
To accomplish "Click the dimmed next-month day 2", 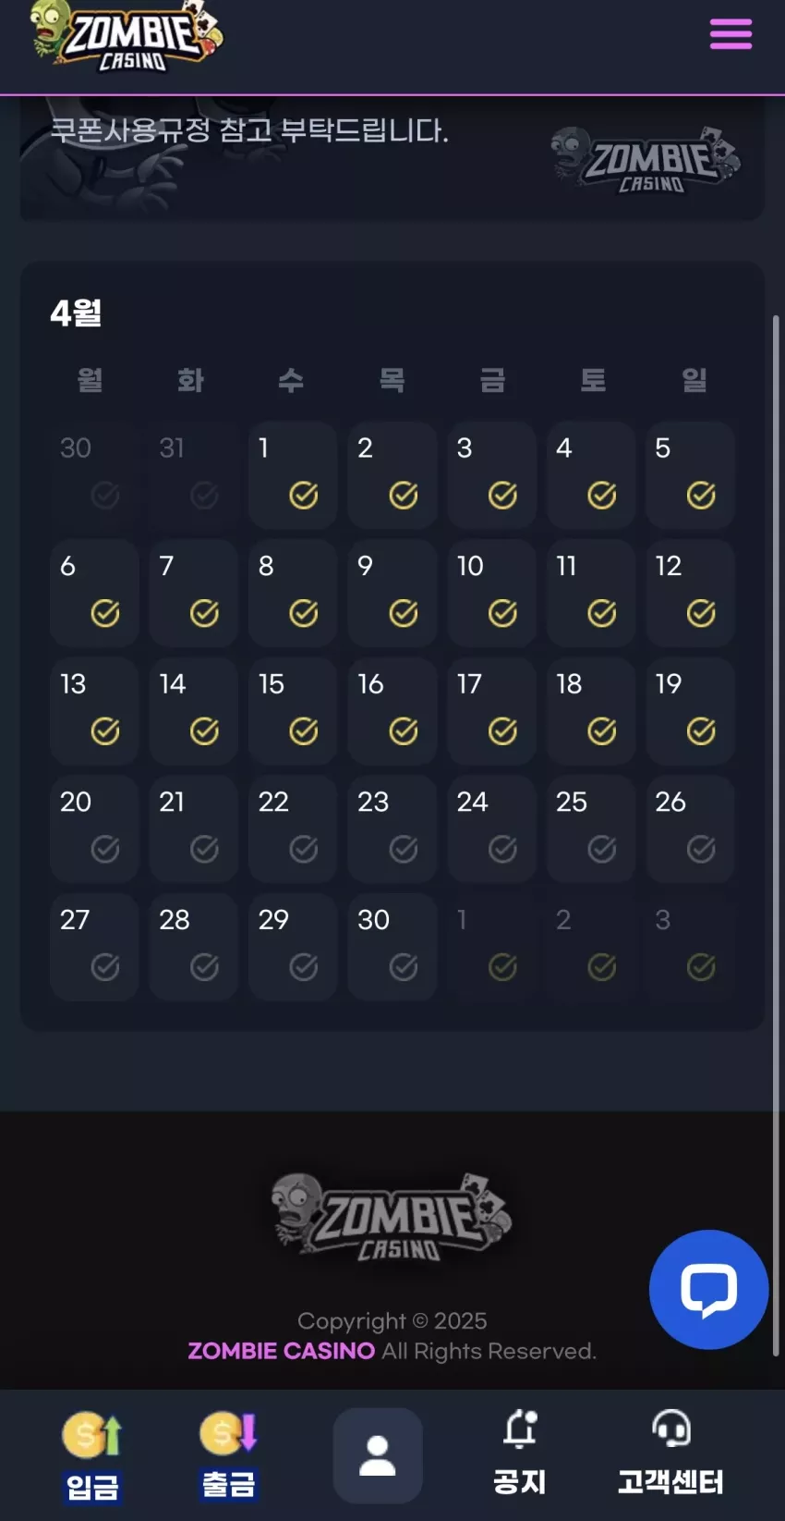I will (x=591, y=947).
